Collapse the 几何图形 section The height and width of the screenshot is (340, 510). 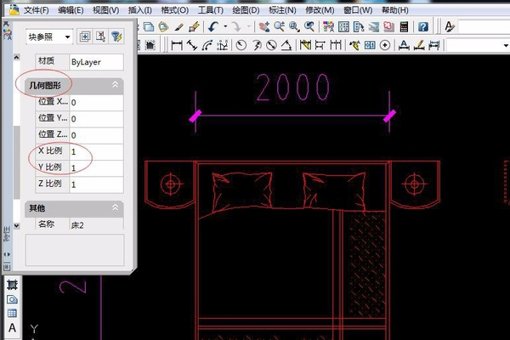coord(115,85)
